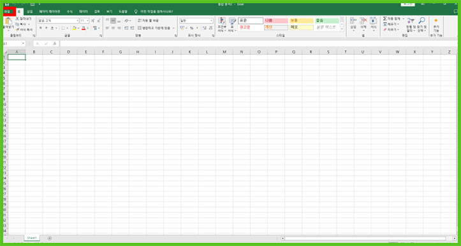Click the Name Box showing A1
This screenshot has height=246, width=461.
tap(14, 43)
